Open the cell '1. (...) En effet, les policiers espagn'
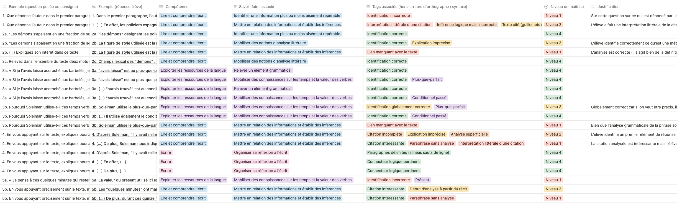 tap(123, 25)
